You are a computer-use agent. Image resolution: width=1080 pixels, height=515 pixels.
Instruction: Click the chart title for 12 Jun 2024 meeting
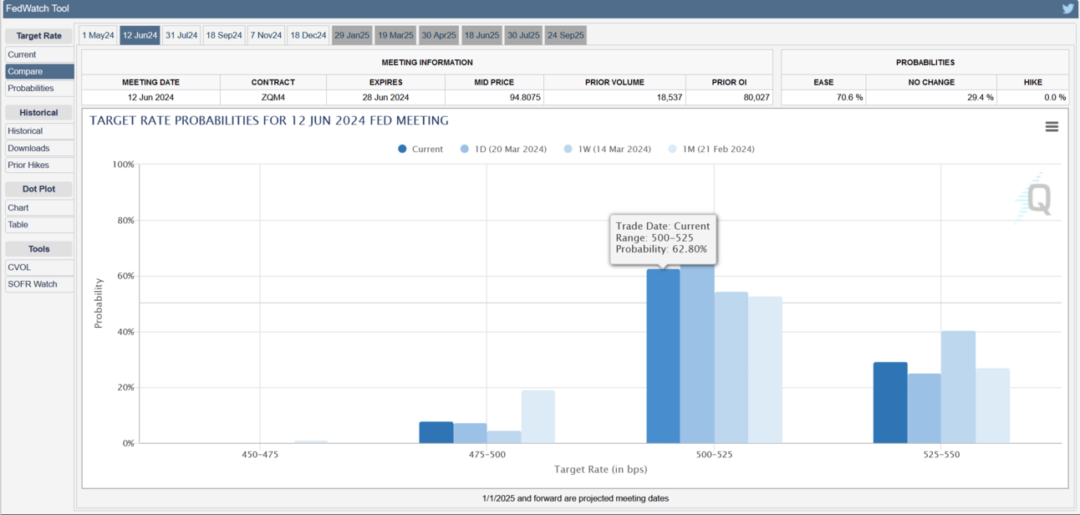(269, 120)
